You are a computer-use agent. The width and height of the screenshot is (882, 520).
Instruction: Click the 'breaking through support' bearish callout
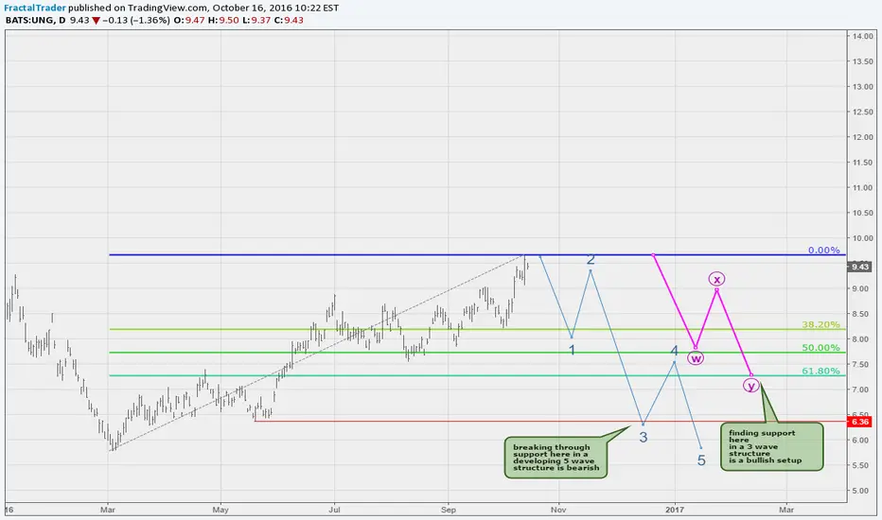[556, 458]
